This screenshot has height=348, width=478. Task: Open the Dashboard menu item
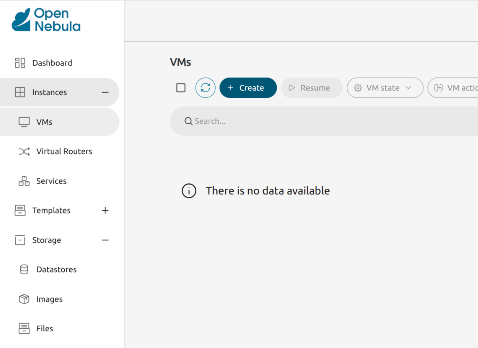point(52,63)
